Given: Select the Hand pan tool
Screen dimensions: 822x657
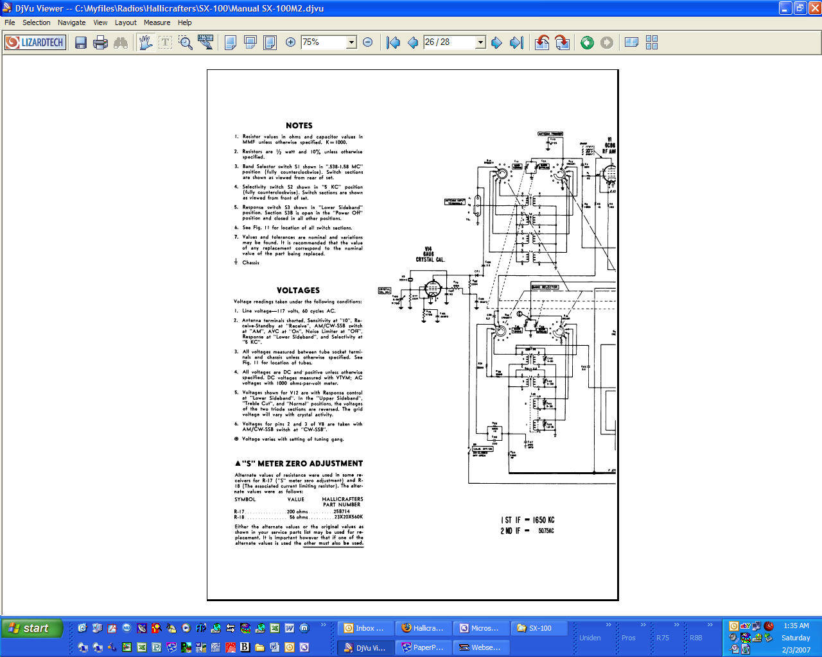Looking at the screenshot, I should coord(146,42).
